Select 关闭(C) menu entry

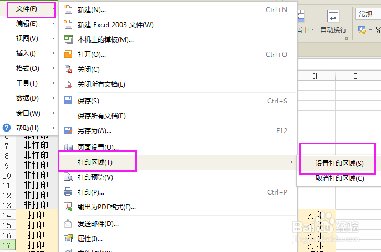178,70
